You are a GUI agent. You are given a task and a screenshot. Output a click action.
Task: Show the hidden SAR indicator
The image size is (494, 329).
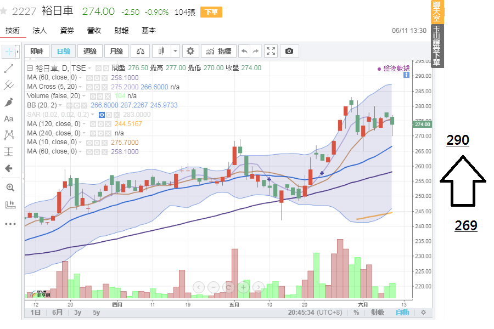102,115
